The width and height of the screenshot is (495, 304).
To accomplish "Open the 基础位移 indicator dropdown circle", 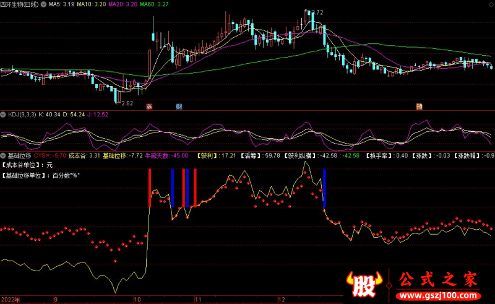I will pyautogui.click(x=3, y=155).
